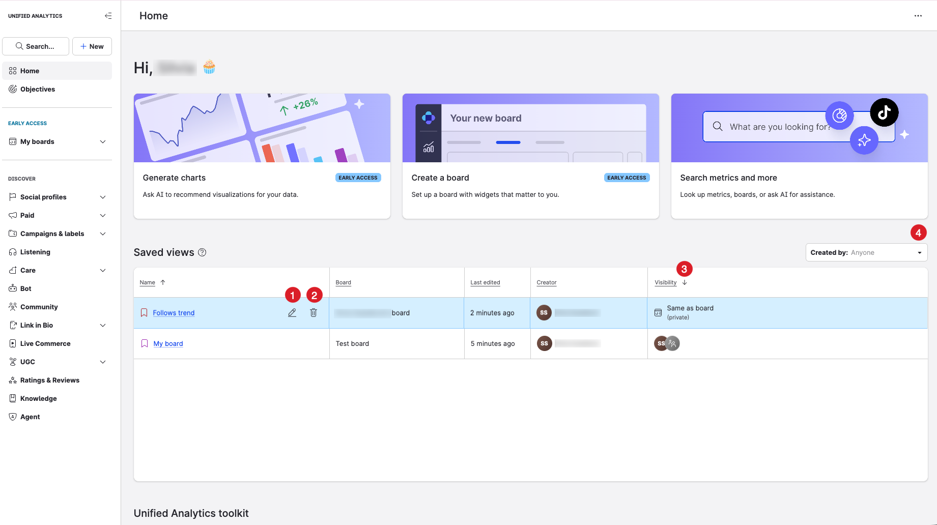Open the Created by filter dropdown
937x525 pixels.
(x=866, y=252)
